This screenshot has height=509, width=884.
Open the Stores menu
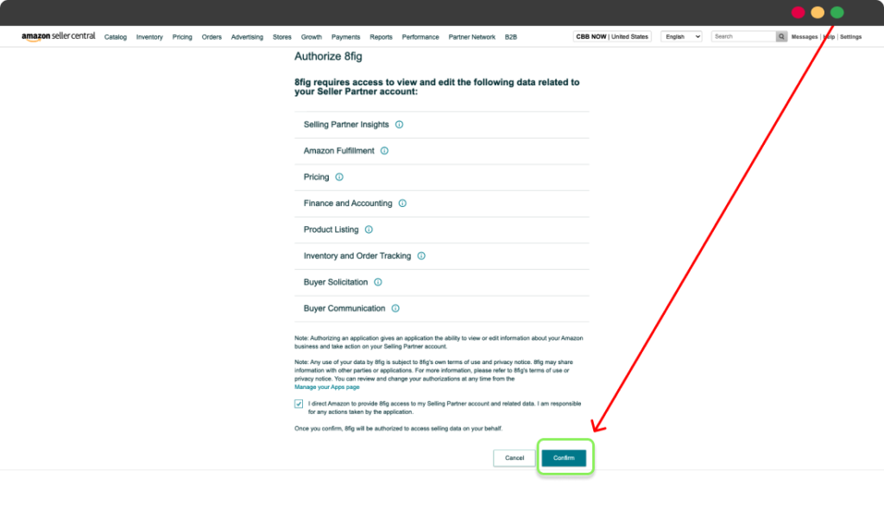point(282,37)
